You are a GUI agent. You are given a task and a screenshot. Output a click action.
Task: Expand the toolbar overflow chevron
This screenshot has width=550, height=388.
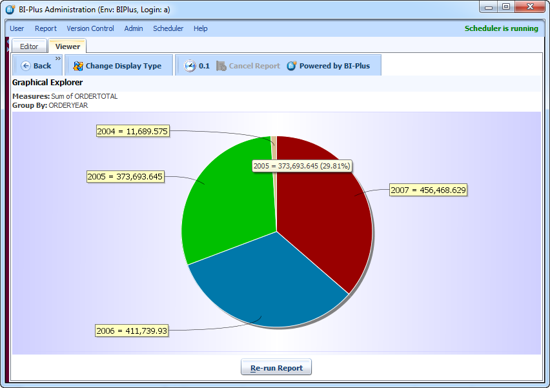[58, 58]
